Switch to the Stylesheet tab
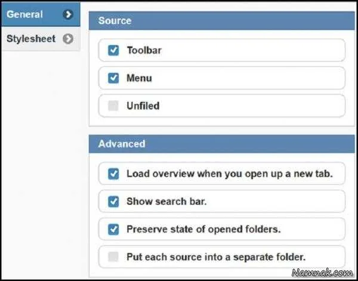 click(x=41, y=39)
